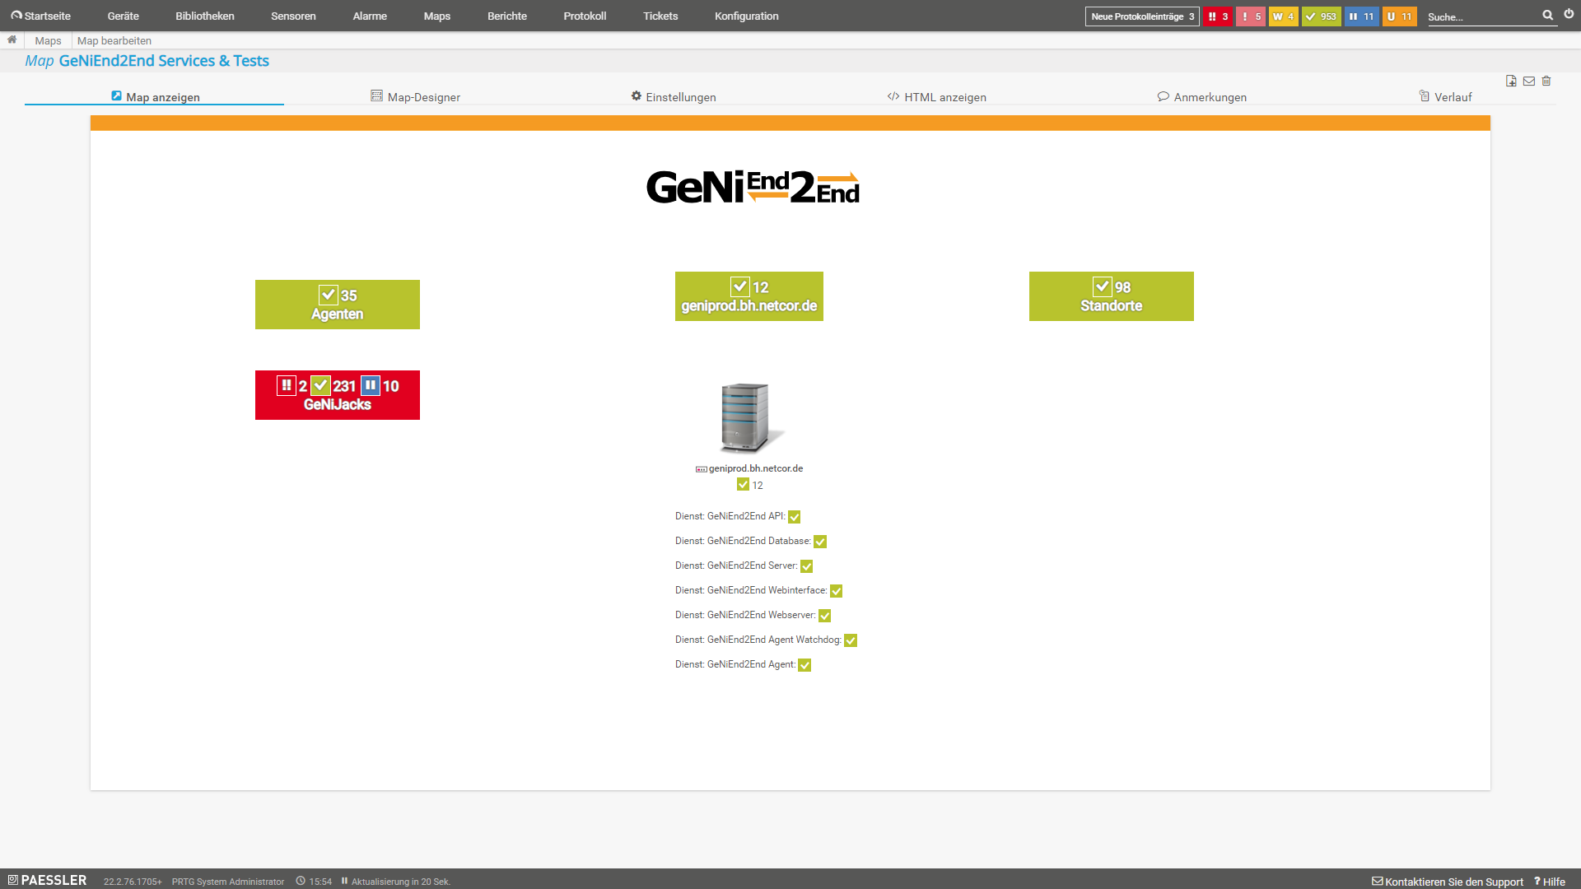This screenshot has height=889, width=1581.
Task: Switch to Map-Designer tab
Action: point(415,96)
